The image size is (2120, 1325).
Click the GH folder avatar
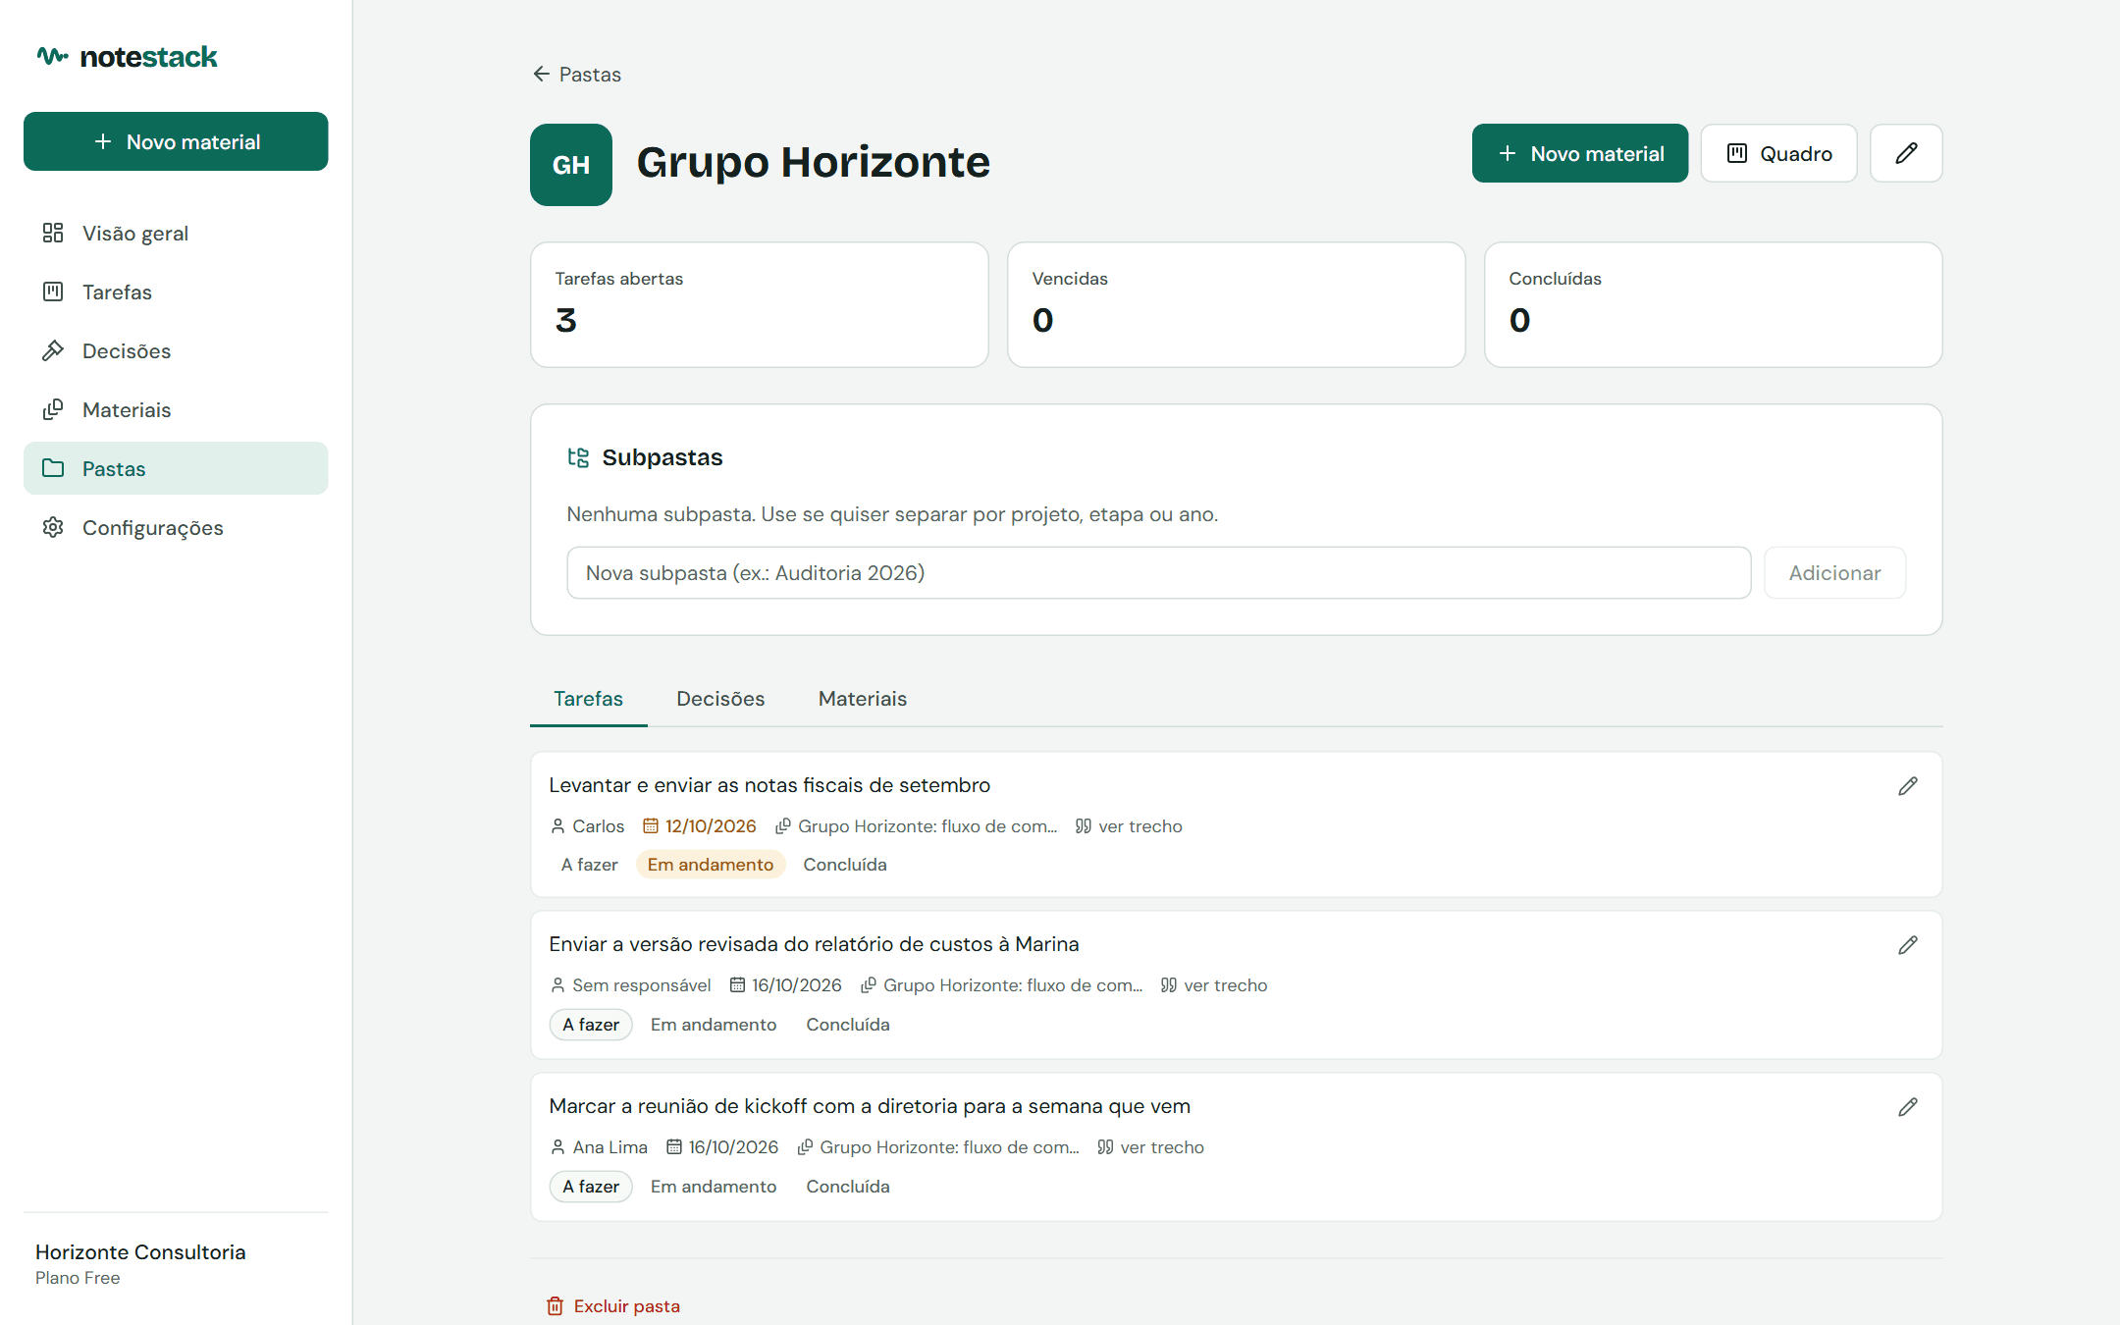pos(571,165)
